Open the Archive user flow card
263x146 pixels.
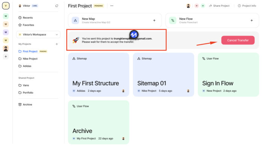tap(98, 122)
